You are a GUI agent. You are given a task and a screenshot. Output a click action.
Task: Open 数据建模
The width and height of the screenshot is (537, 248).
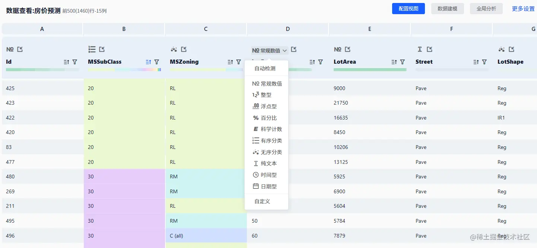pyautogui.click(x=448, y=9)
